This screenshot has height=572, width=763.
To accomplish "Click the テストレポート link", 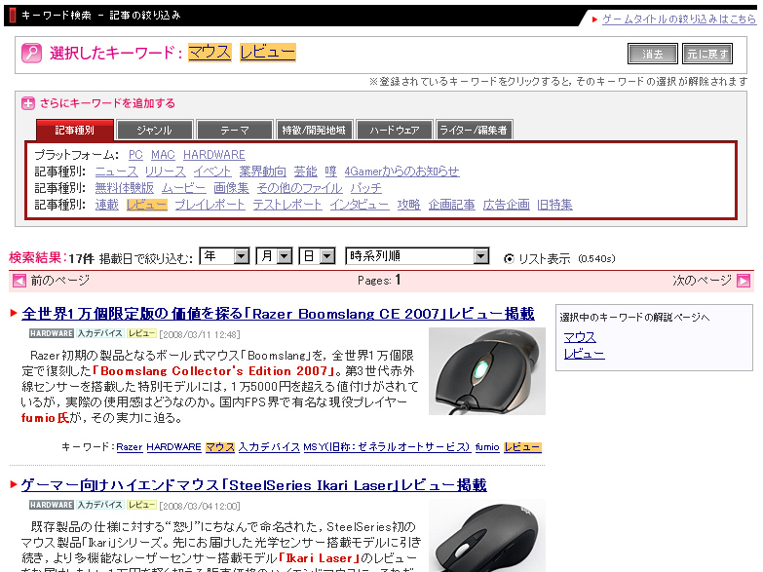I will coord(287,205).
